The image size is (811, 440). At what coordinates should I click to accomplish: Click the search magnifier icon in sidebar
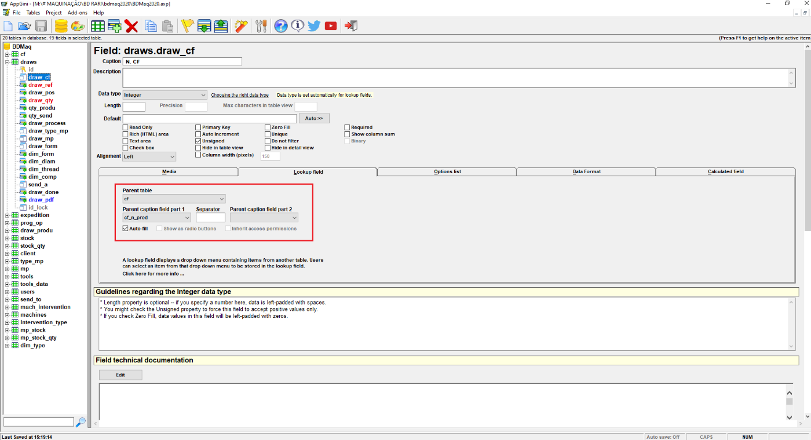coord(81,422)
